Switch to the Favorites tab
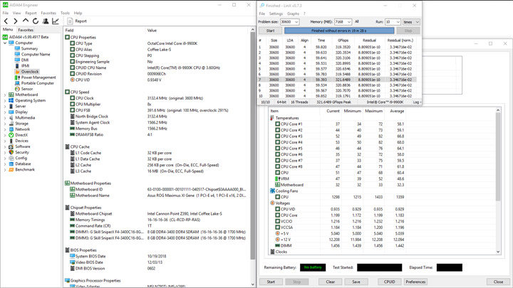This screenshot has width=513, height=288. click(x=26, y=30)
